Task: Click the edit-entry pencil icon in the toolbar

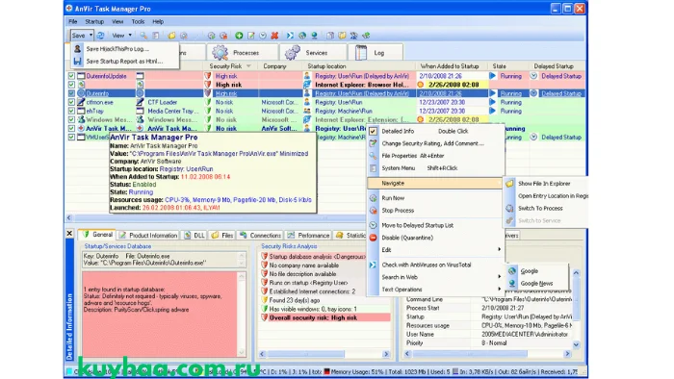Action: coord(251,36)
